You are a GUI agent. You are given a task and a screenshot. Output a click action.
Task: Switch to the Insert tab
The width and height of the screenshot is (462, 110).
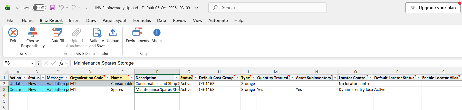pyautogui.click(x=74, y=20)
